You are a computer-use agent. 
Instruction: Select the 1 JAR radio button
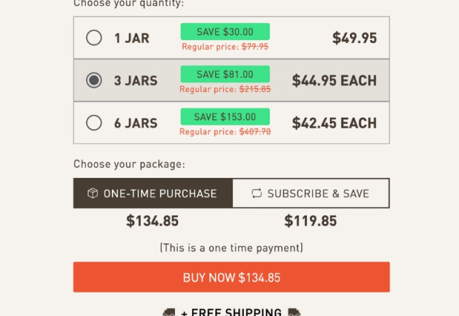94,37
